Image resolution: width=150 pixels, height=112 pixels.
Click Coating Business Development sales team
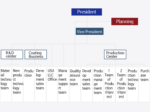(40, 84)
